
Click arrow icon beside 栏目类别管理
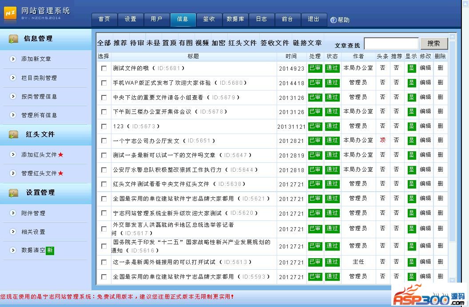pyautogui.click(x=12, y=78)
